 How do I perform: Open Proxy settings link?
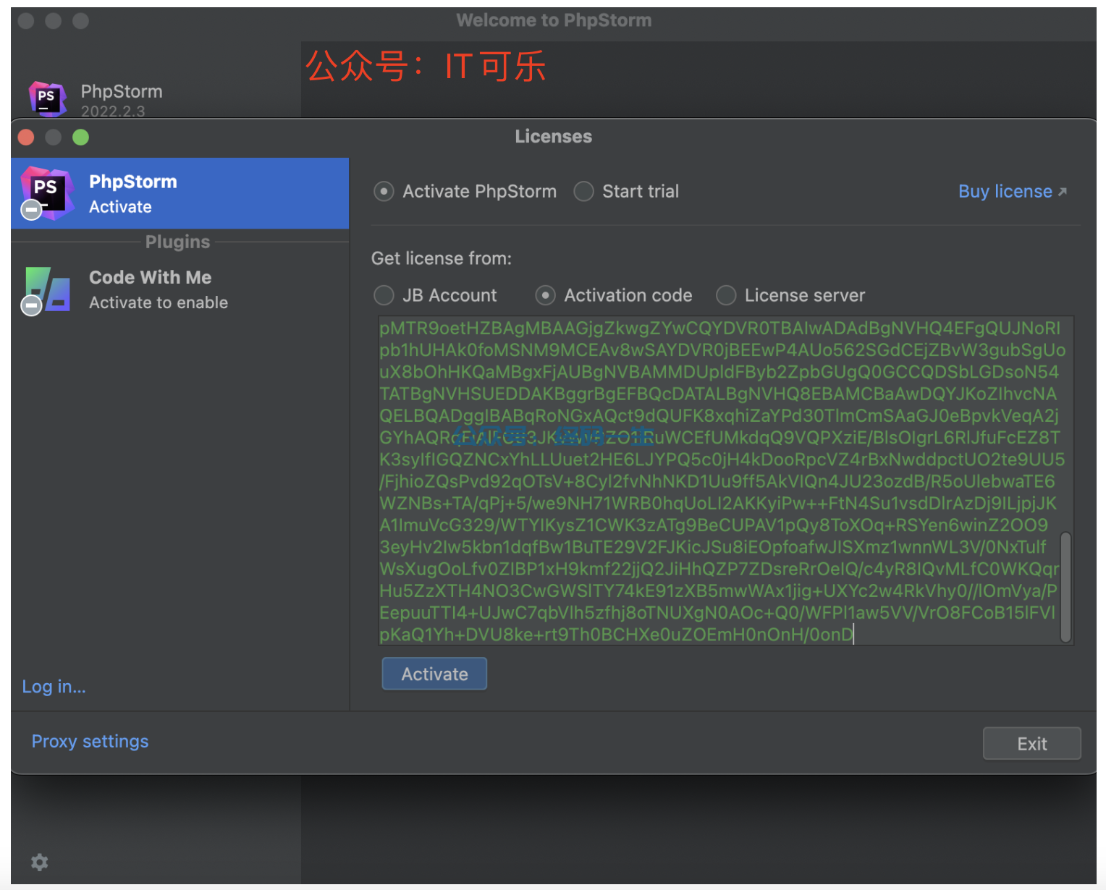pos(90,742)
